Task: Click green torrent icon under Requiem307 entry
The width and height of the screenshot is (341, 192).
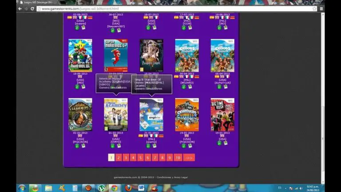Action: [113, 30]
